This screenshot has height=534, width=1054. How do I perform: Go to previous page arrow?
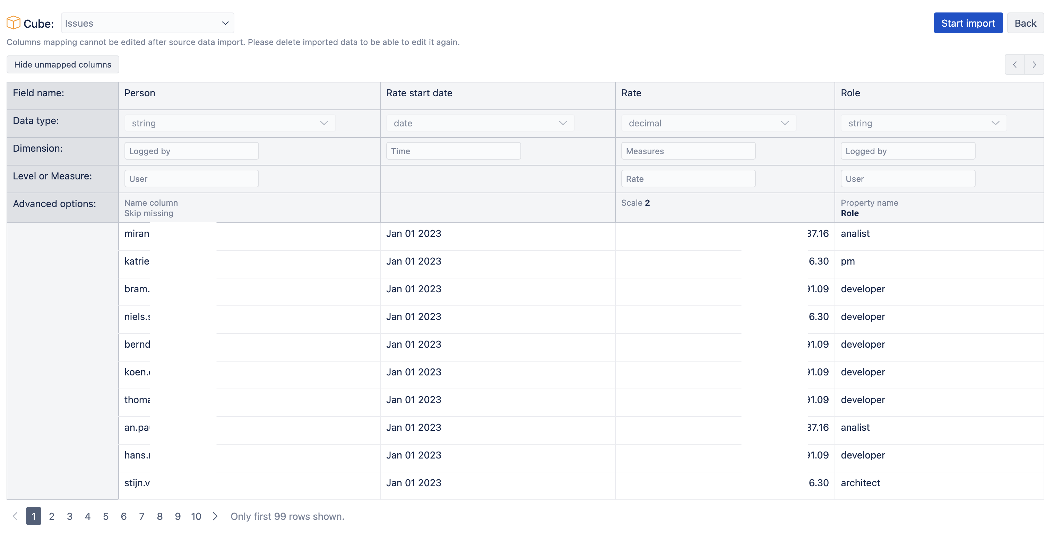pyautogui.click(x=15, y=516)
